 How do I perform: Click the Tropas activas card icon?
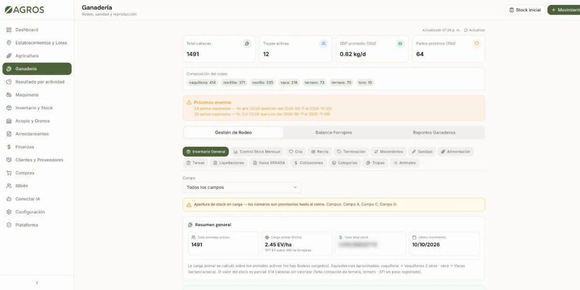(x=323, y=43)
